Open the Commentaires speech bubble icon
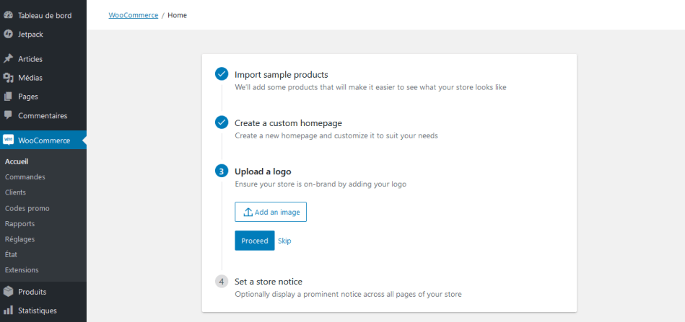 coord(8,115)
